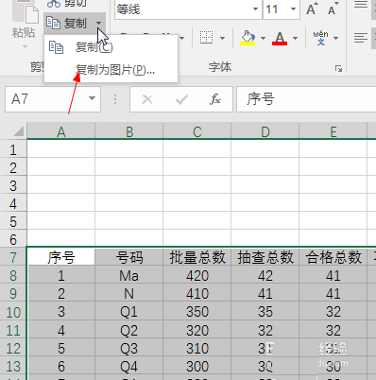The height and width of the screenshot is (380, 376).
Task: Select column E header
Action: [x=333, y=131]
